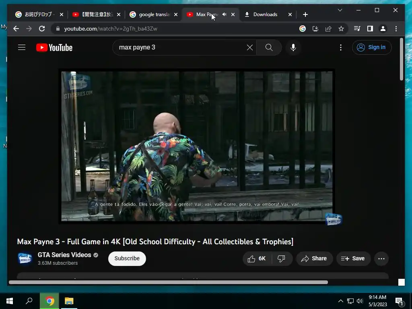Toggle Chrome side panel
Viewport: 412px width, 309px height.
pos(370,29)
